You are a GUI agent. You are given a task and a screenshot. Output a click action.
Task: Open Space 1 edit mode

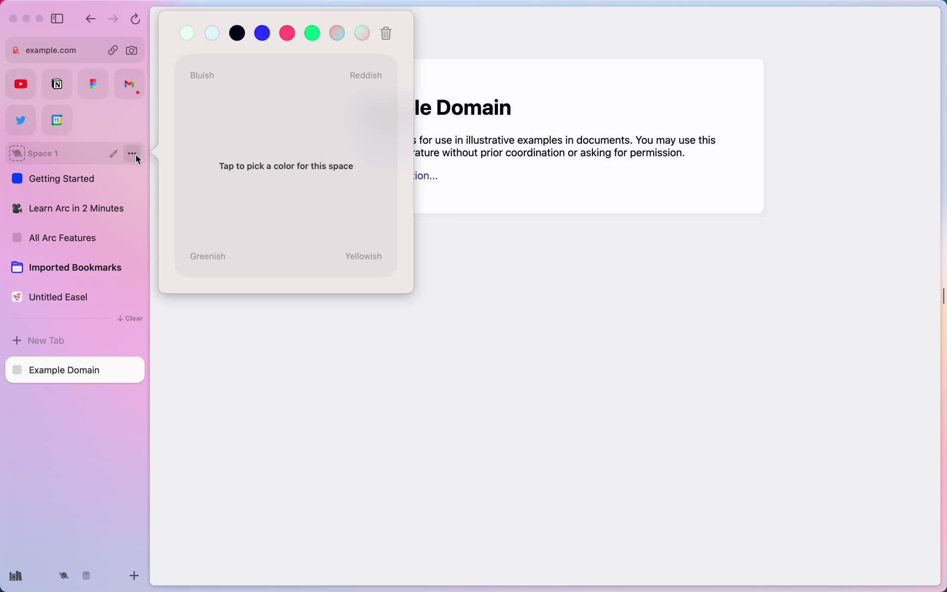(x=112, y=153)
